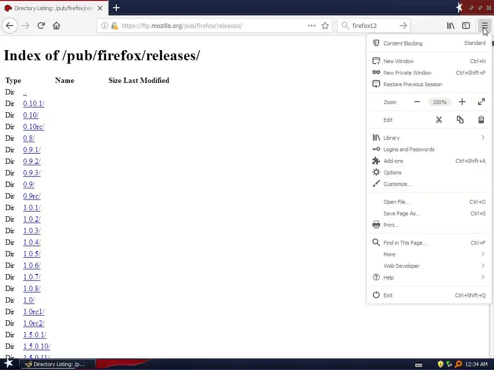Viewport: 494px width, 370px height.
Task: Cut selection with scissors icon
Action: point(439,120)
